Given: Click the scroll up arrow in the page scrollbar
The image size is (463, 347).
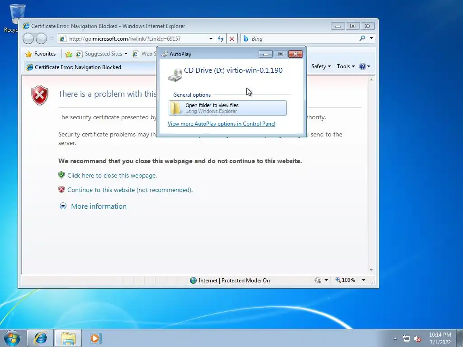Looking at the screenshot, I should click(372, 80).
